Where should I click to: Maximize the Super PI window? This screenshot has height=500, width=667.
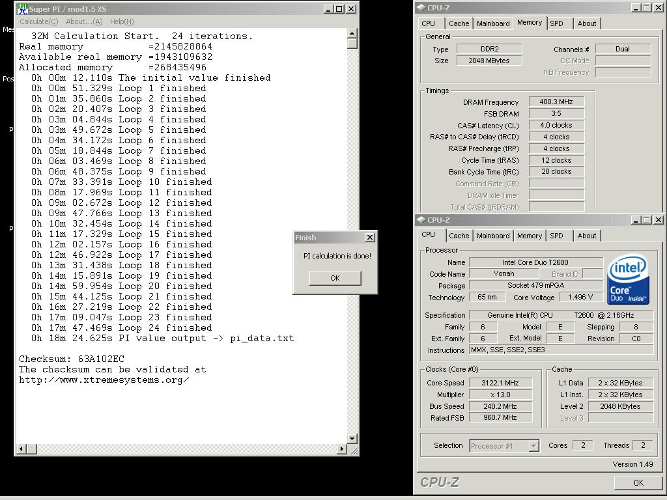click(339, 9)
